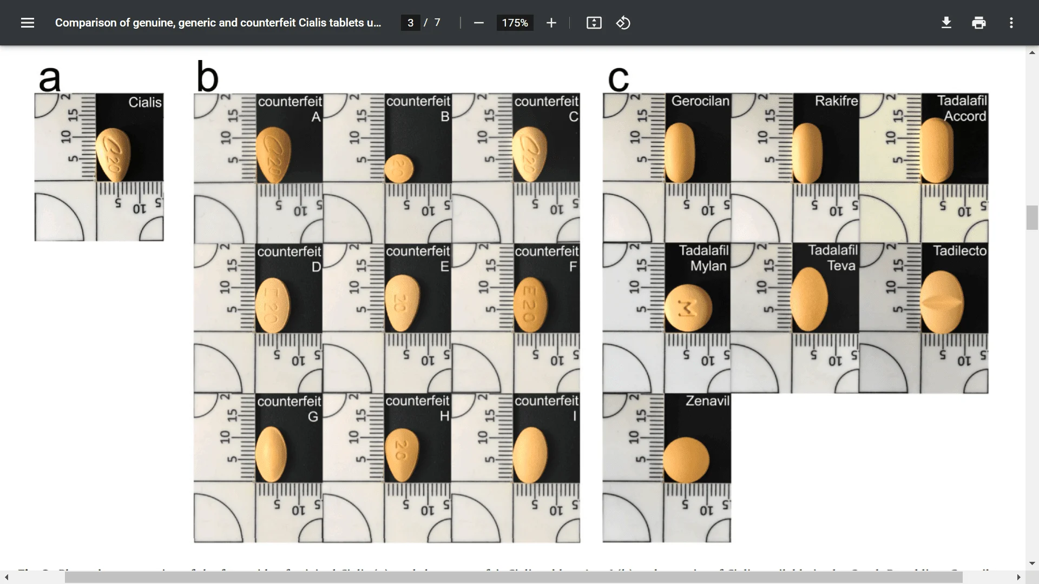Zoom out with the minus button

click(478, 23)
